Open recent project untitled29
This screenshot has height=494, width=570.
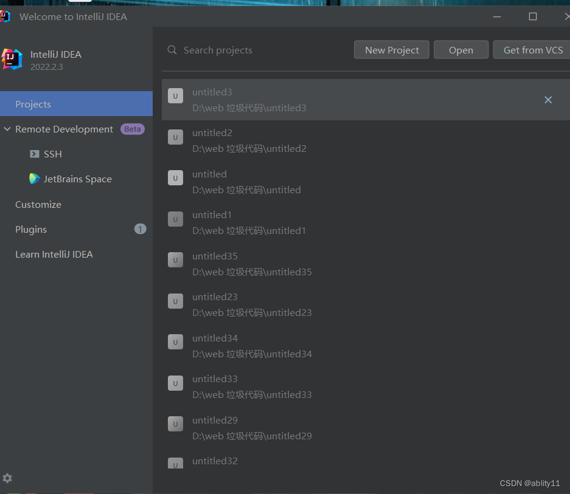[366, 428]
